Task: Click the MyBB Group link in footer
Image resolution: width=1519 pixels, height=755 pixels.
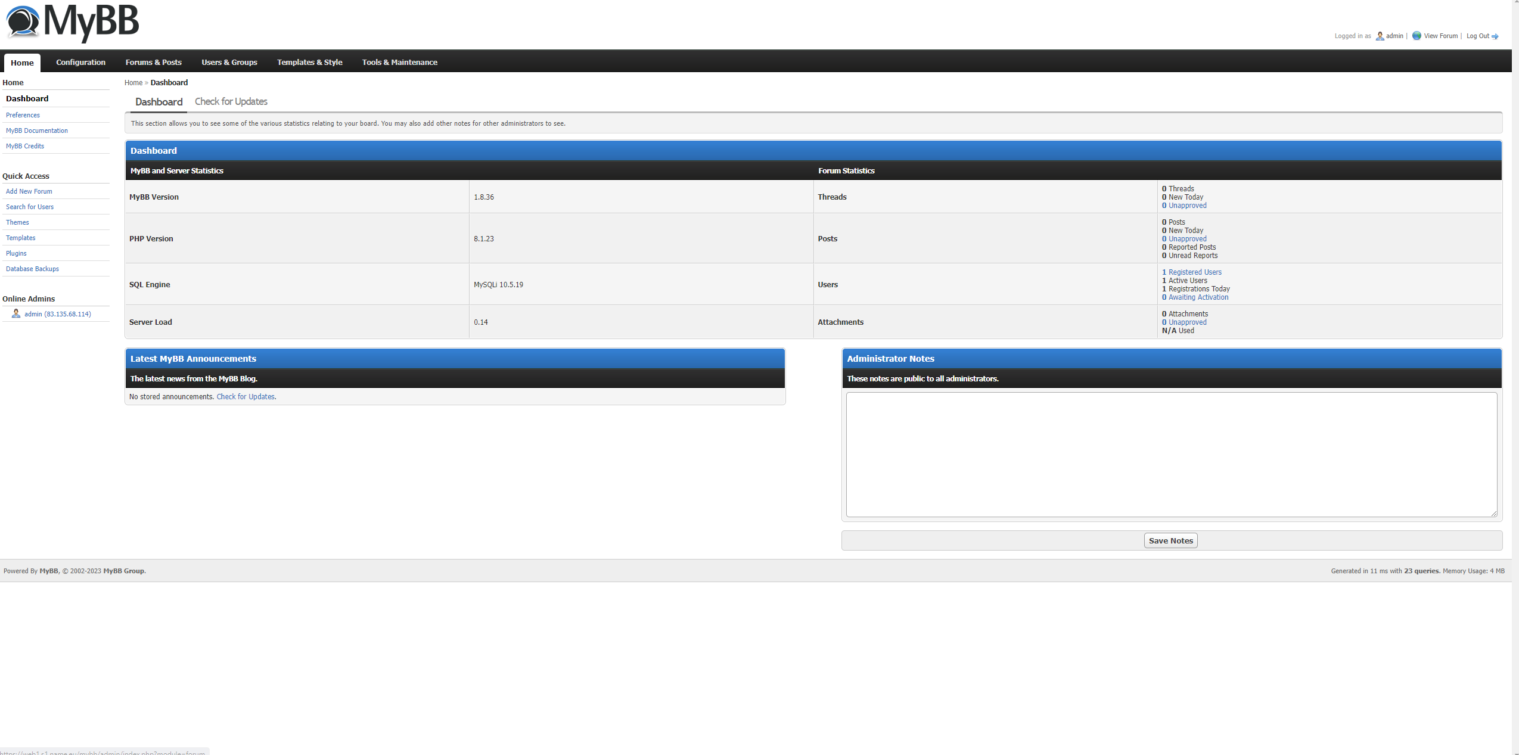Action: 124,571
